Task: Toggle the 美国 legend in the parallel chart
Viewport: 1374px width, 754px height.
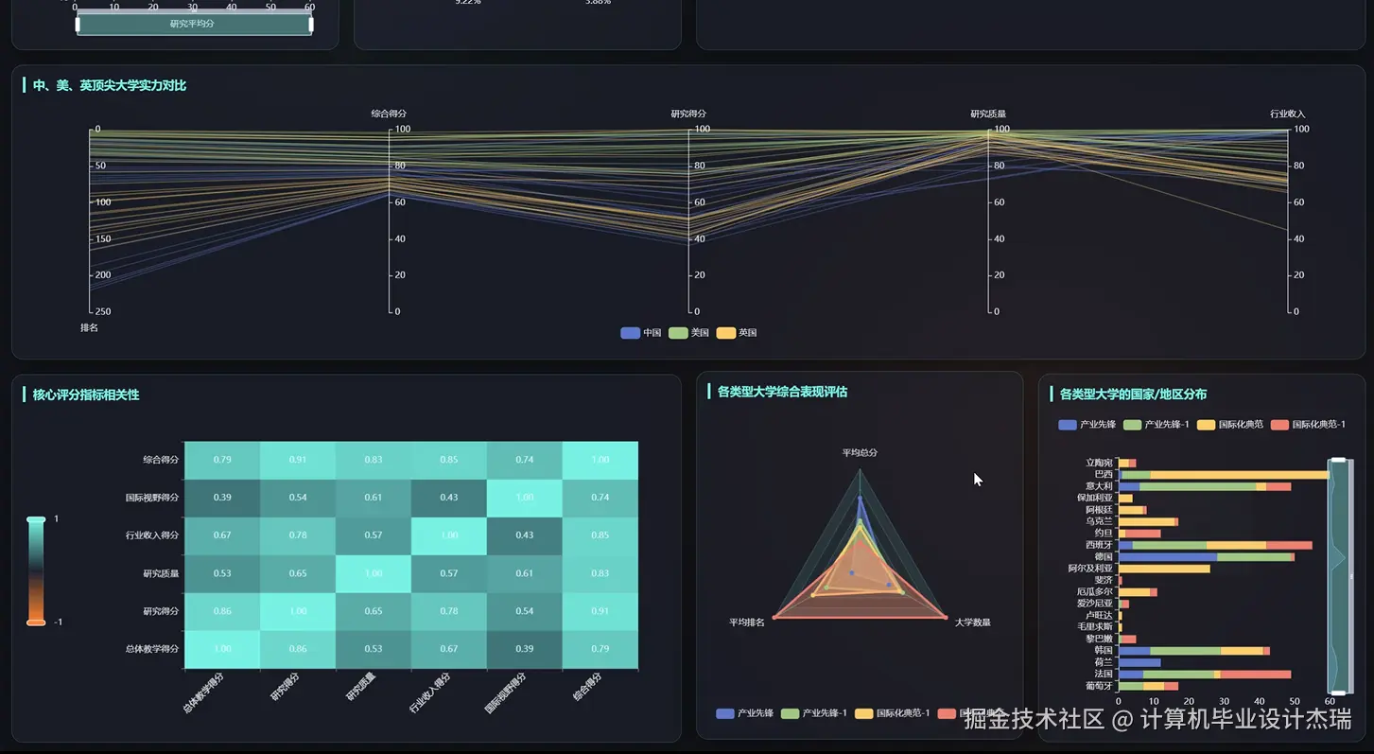Action: point(688,333)
